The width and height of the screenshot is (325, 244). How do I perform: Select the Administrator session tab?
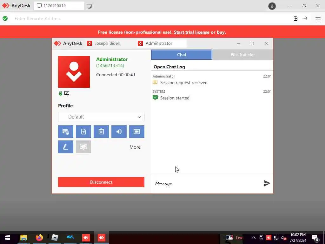(161, 43)
